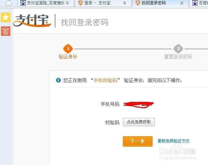The image size is (208, 165).
Task: Click the Baidu paw favicon on the first tab
Action: (23, 3)
